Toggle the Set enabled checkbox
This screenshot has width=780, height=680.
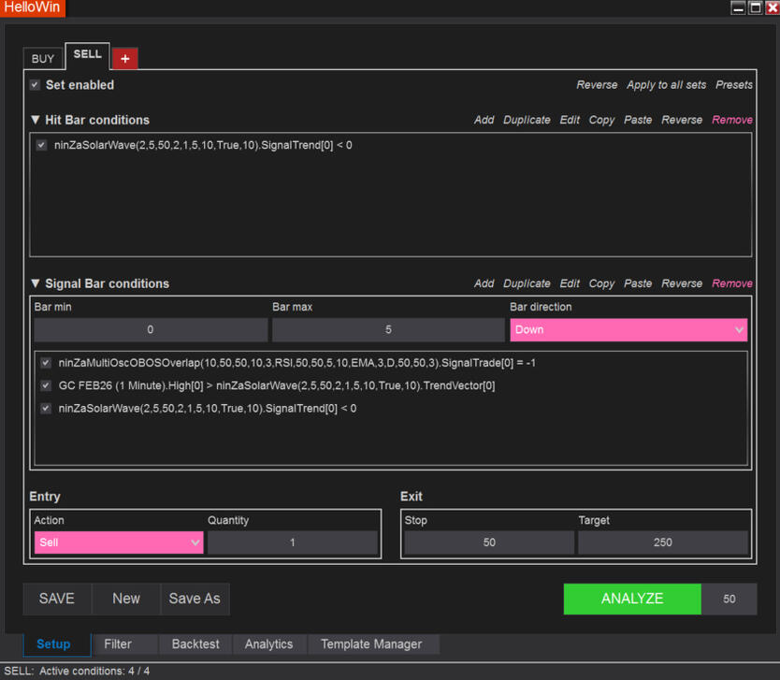tap(35, 85)
